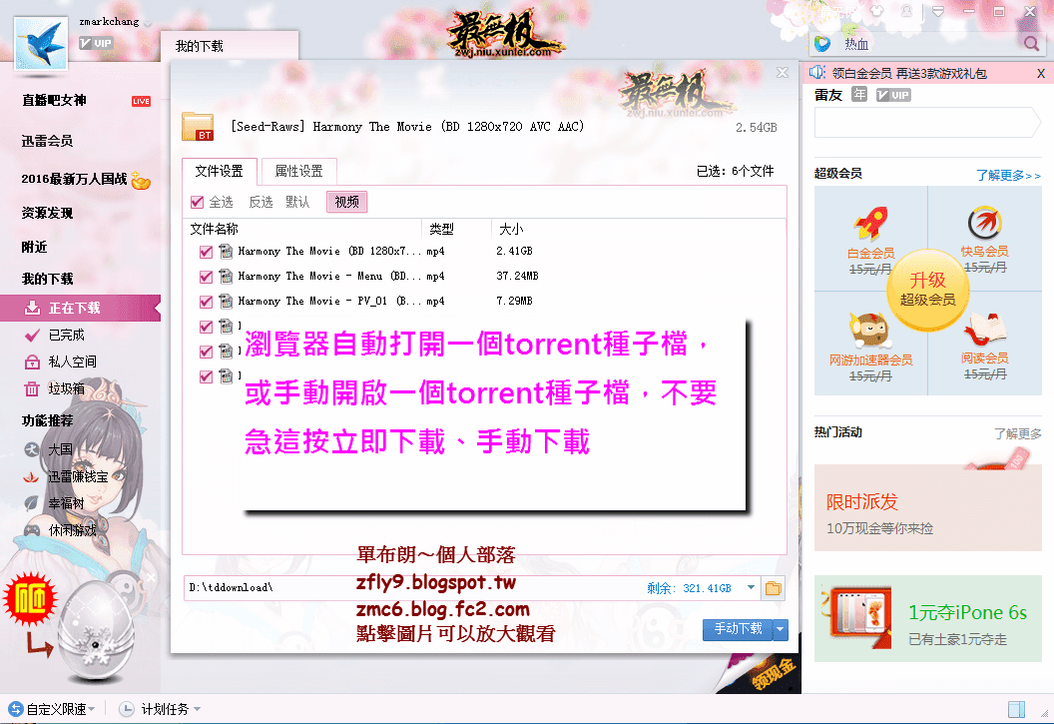Click the VIP badge under zmarkchang
This screenshot has height=724, width=1054.
96,43
